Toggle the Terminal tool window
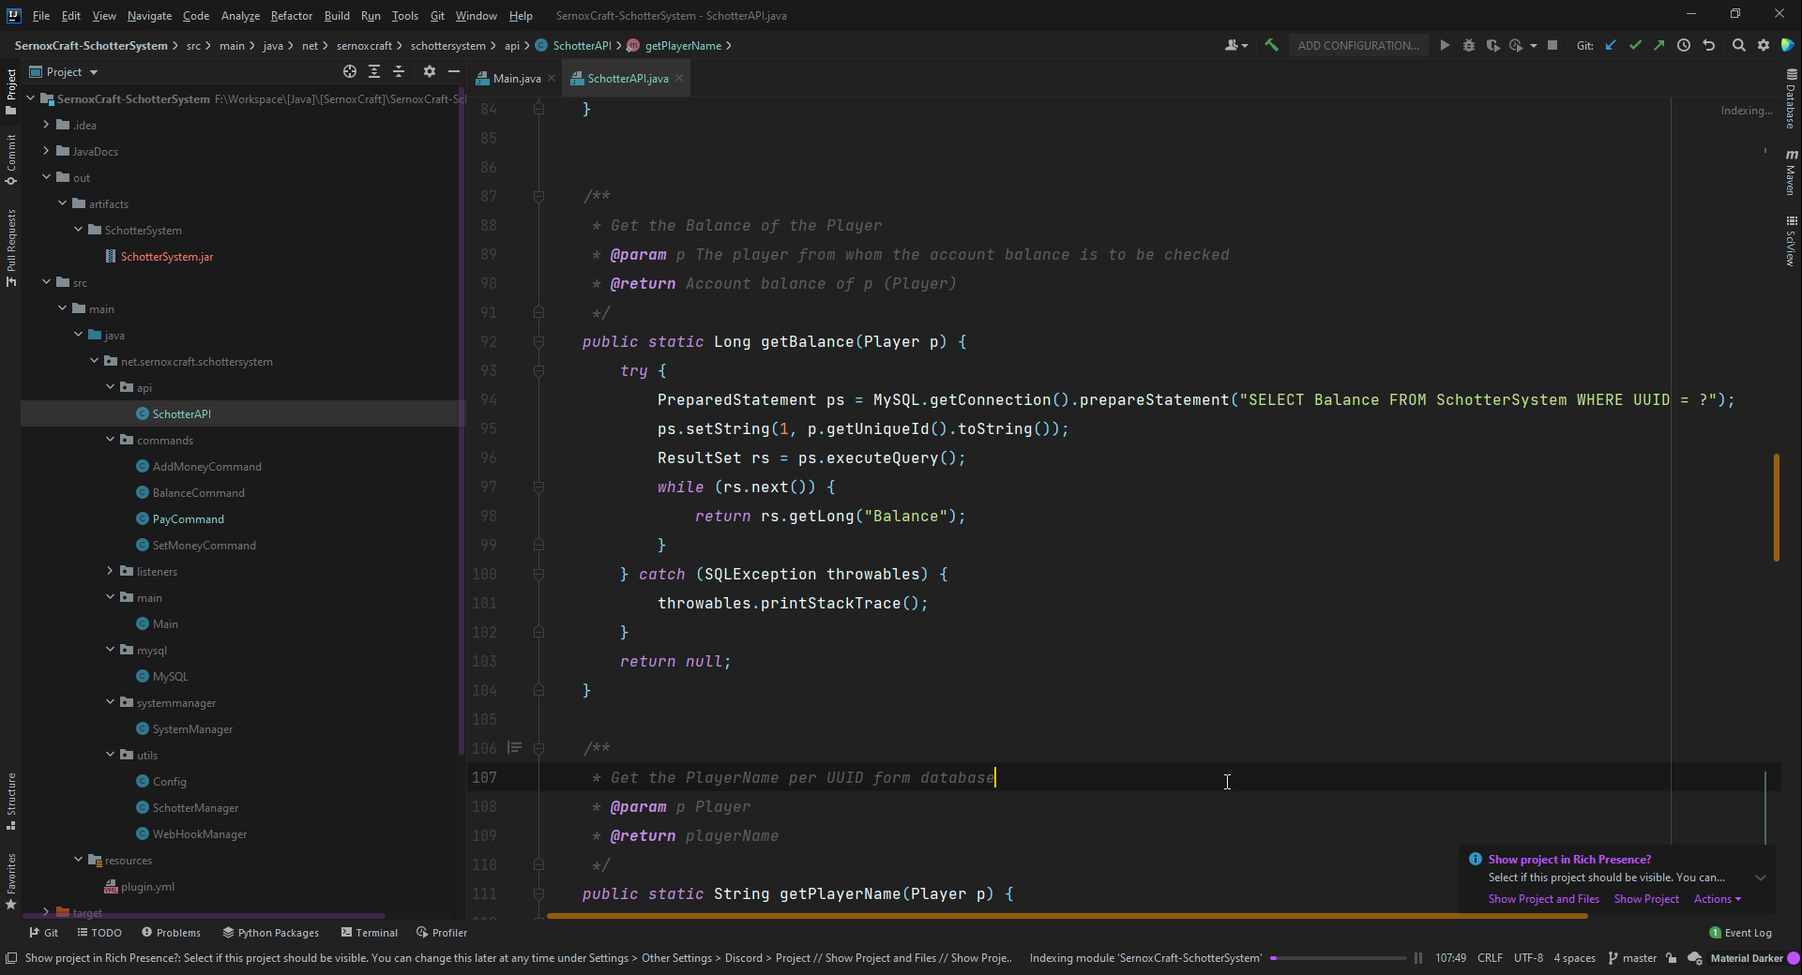 pos(370,933)
